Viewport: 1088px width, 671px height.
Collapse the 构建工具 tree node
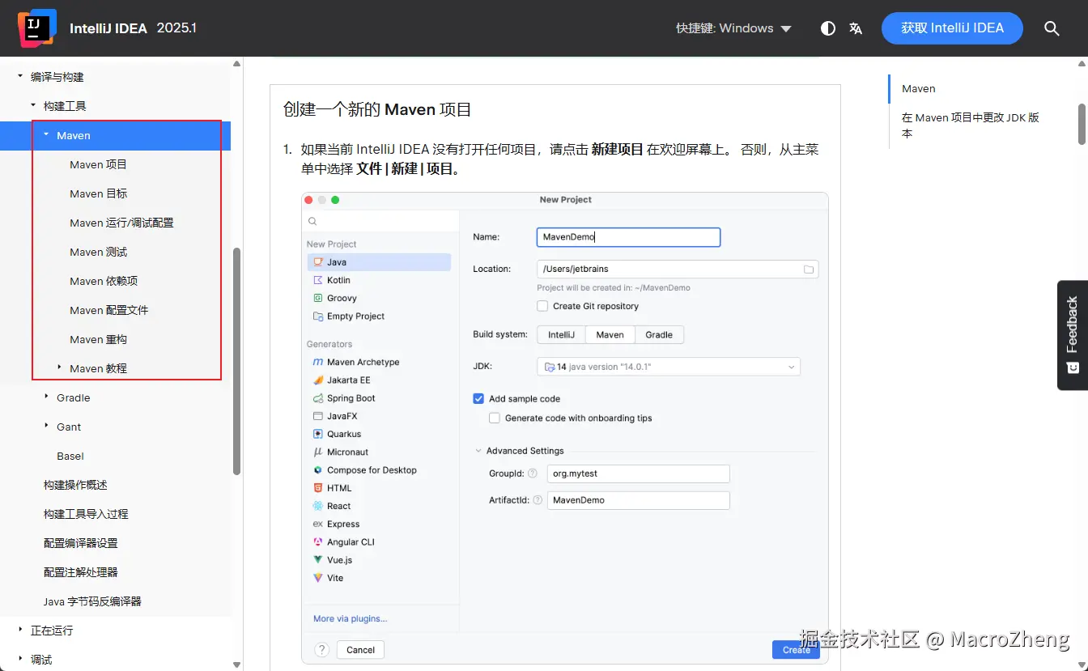pyautogui.click(x=33, y=105)
